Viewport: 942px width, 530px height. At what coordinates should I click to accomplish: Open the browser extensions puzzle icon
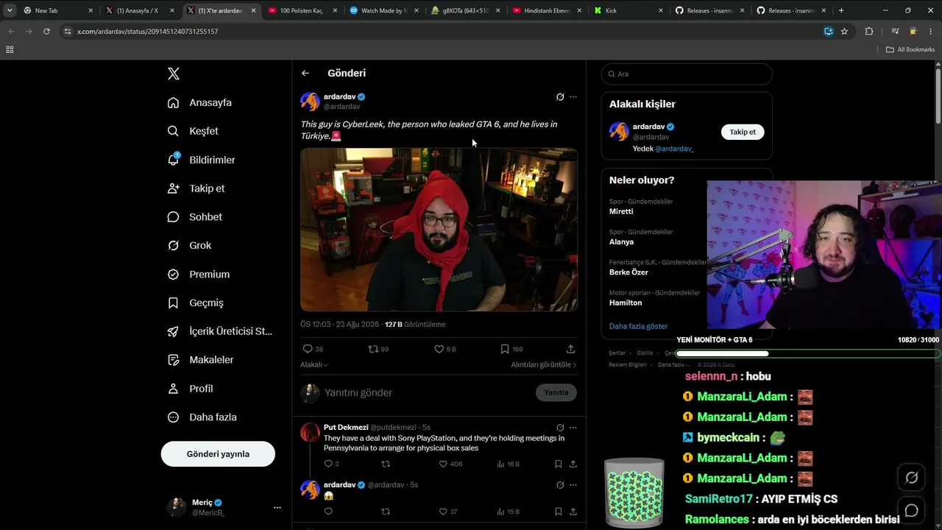tap(869, 32)
